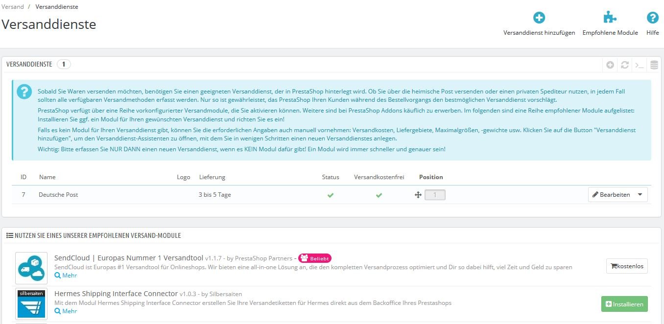
Task: Export to SQL Manager database icon
Action: click(654, 65)
